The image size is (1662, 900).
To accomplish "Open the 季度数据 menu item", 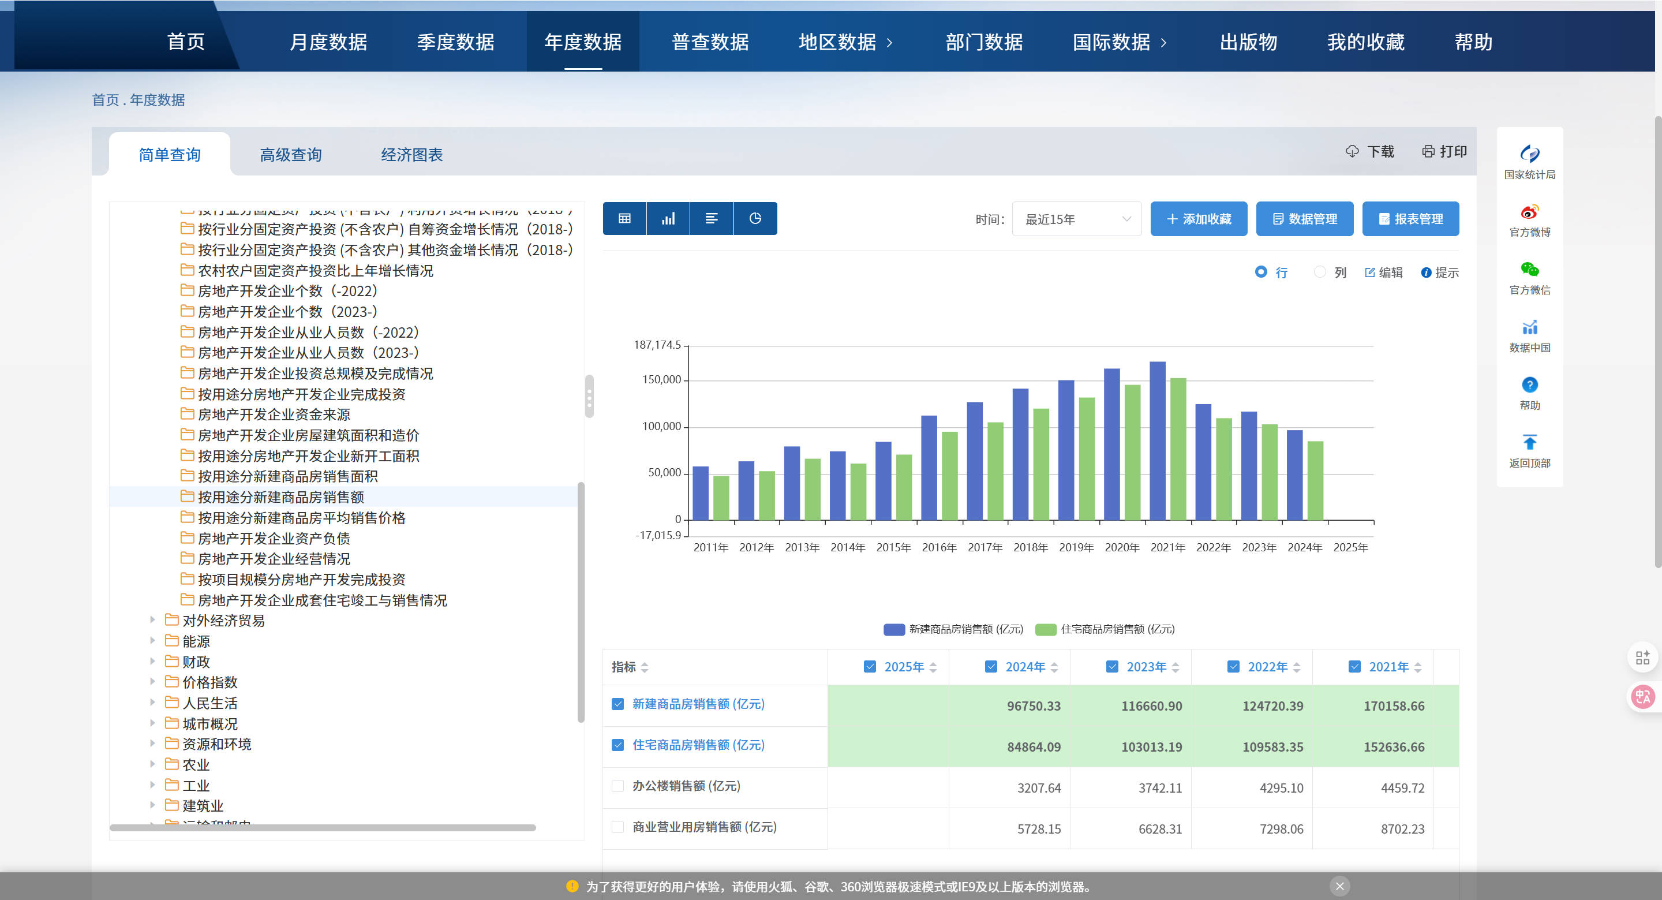I will (455, 42).
